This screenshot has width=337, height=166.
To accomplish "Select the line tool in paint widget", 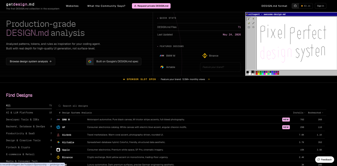I will (x=253, y=23).
